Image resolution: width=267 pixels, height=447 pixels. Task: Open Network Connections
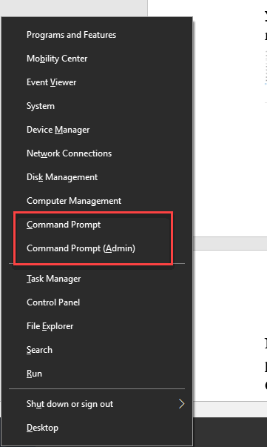[x=97, y=153]
